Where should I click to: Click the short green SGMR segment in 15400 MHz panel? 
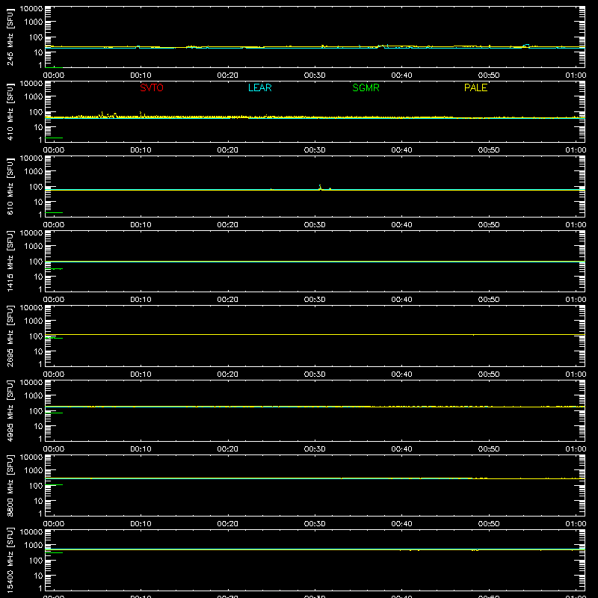point(54,552)
